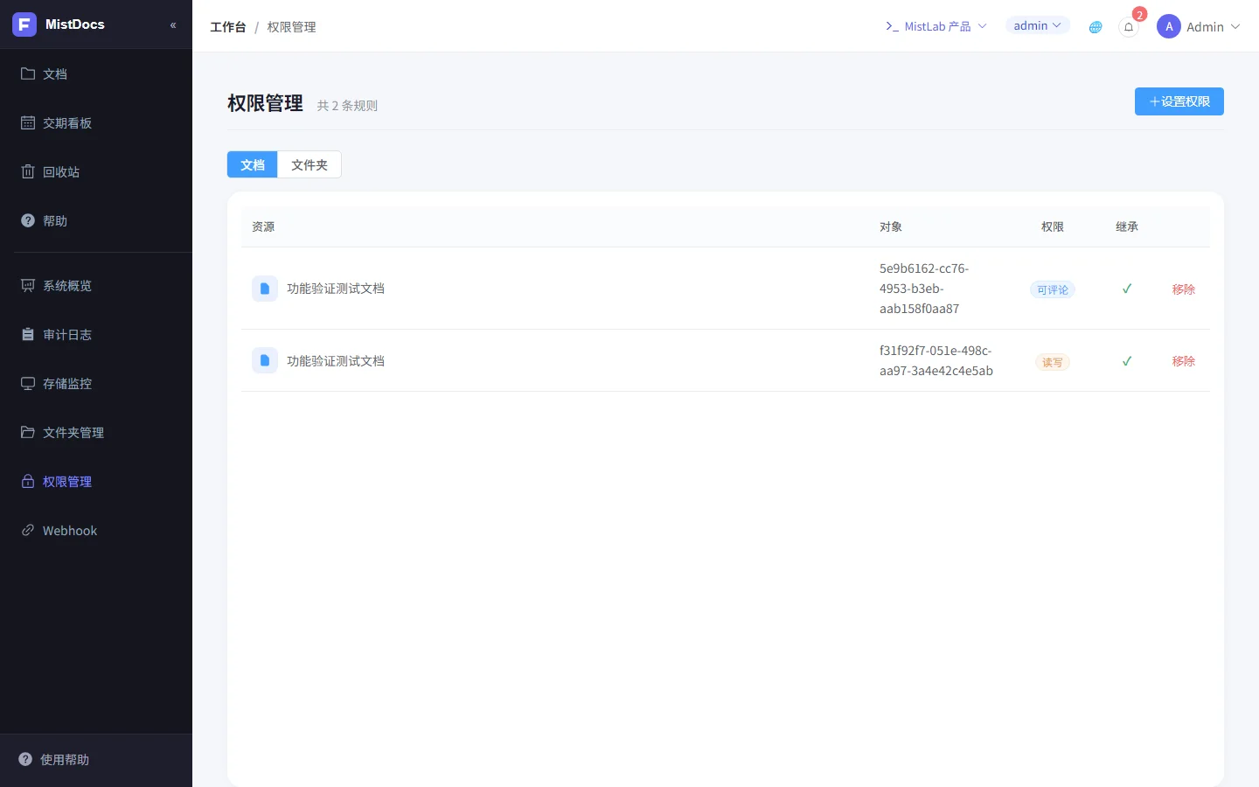Click the 对象 column header
Screen dimensions: 1259x787
[x=891, y=226]
